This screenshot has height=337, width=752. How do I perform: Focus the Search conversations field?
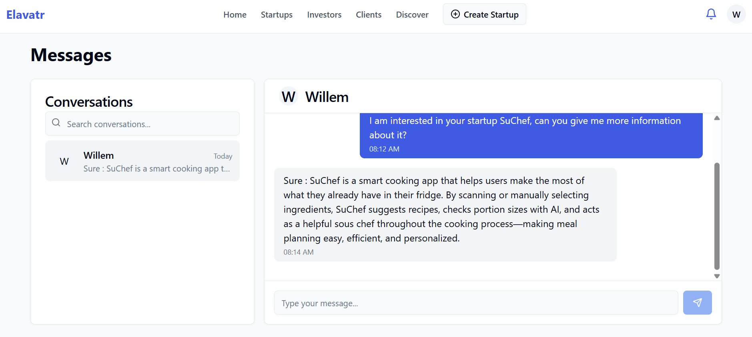(x=142, y=124)
